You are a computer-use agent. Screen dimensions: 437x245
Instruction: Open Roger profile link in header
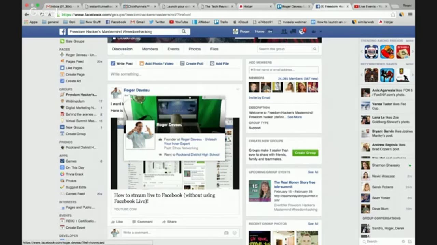coord(241,31)
